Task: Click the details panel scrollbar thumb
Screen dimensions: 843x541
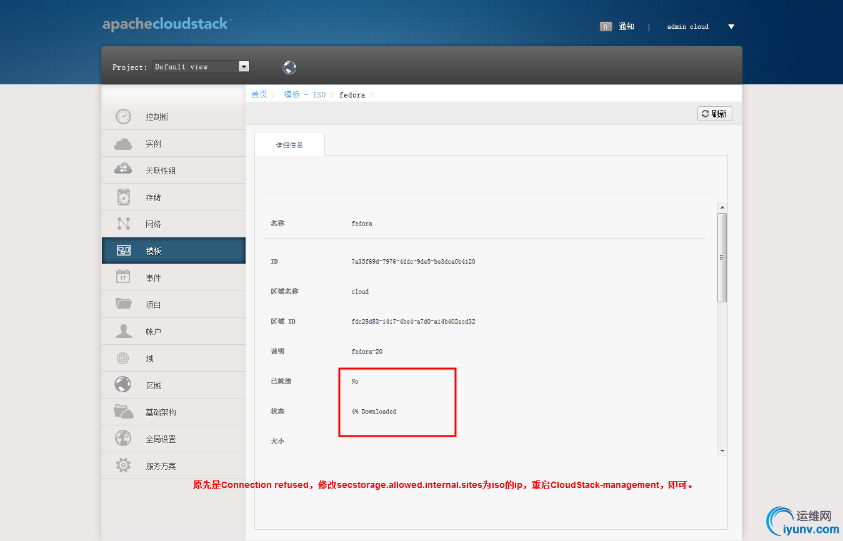Action: point(722,257)
